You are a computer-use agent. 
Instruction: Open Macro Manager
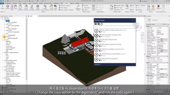pos(148,8)
